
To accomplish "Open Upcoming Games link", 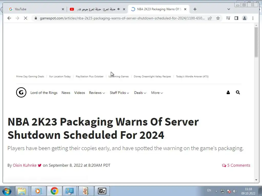I will click(119, 77).
